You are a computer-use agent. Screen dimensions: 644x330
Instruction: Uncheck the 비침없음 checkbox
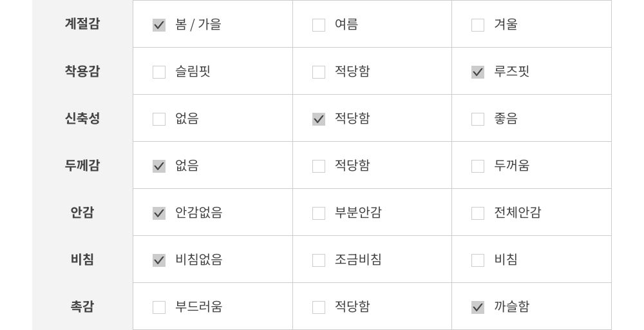click(159, 260)
